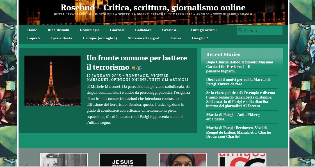Select Giornale in the navigation bar
This screenshot has height=167, width=315.
(x=117, y=30)
